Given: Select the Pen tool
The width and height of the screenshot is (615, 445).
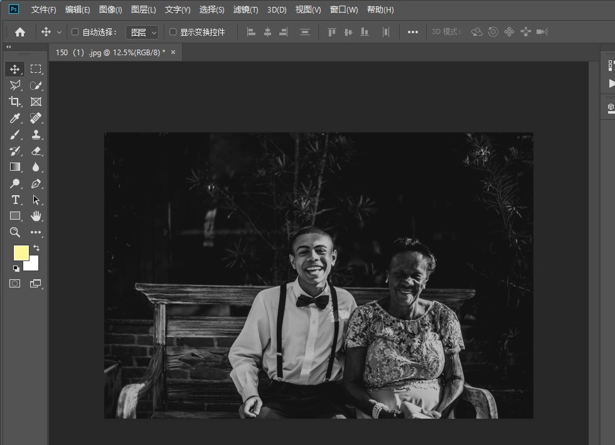Looking at the screenshot, I should [36, 183].
